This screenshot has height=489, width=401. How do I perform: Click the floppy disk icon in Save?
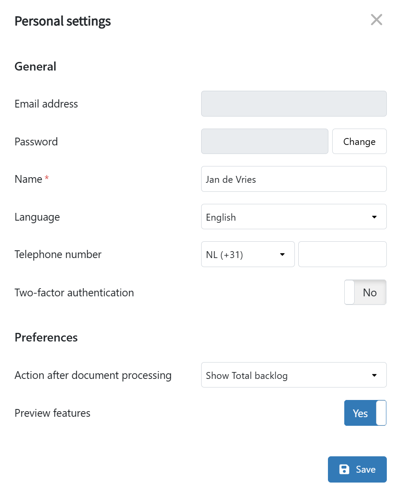coord(344,469)
